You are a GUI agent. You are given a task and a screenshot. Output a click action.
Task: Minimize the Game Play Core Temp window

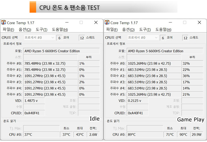point(170,22)
